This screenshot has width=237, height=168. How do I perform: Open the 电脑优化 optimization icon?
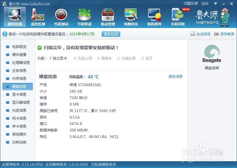[x=131, y=17]
